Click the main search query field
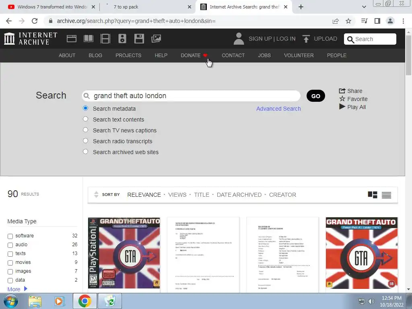This screenshot has height=309, width=412. 191,96
